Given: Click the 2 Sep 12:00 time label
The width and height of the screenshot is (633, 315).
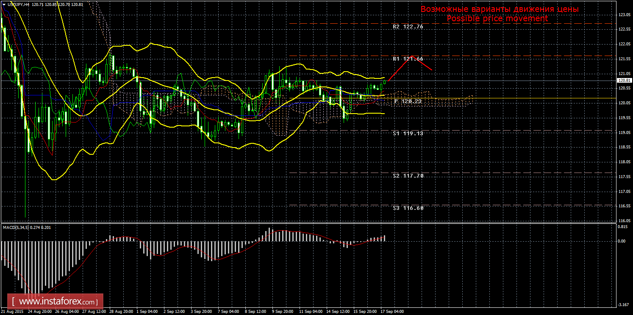Looking at the screenshot, I should (x=174, y=312).
